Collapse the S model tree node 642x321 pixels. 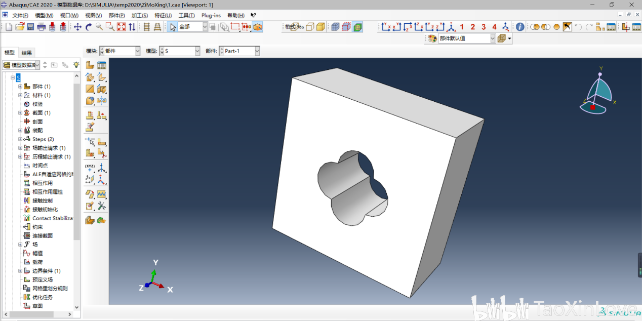tap(12, 77)
